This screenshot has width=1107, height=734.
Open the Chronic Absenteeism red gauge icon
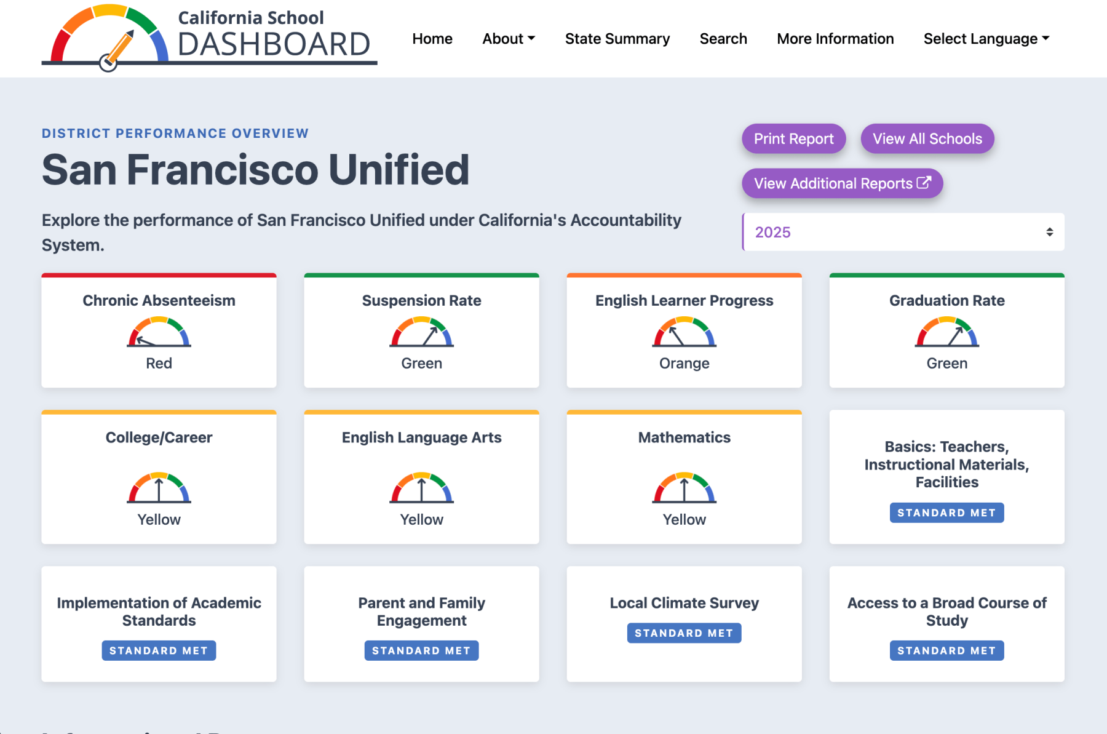coord(159,332)
